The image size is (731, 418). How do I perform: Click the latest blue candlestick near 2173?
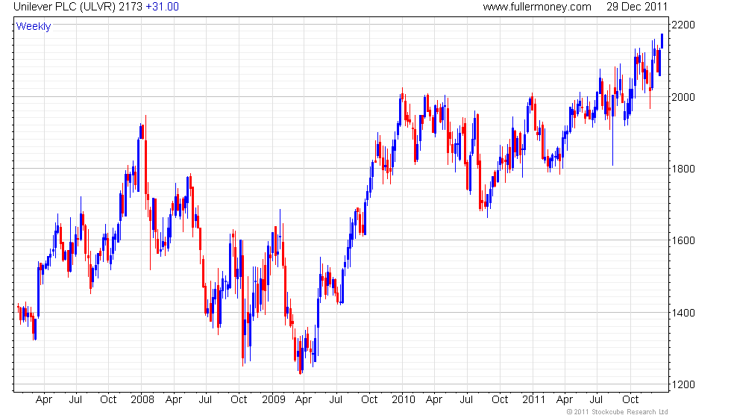click(662, 40)
